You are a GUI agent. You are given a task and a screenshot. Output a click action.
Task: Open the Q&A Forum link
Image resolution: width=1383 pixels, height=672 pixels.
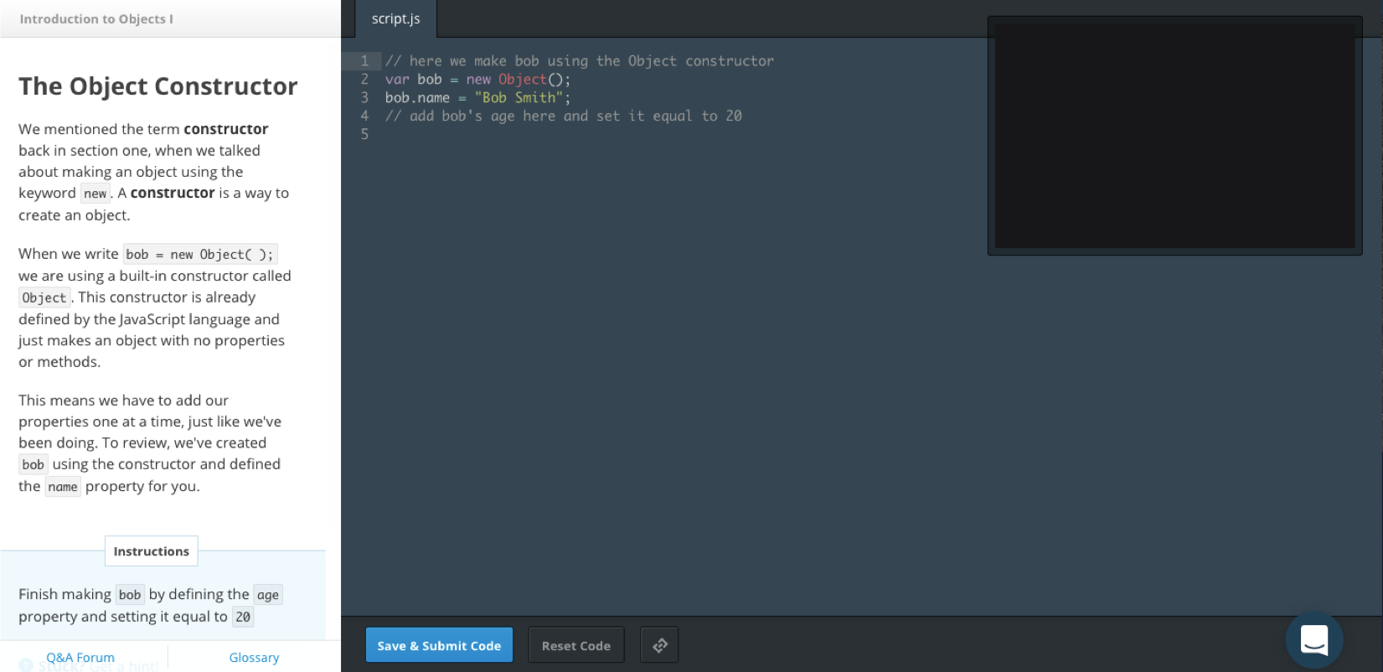pyautogui.click(x=80, y=658)
